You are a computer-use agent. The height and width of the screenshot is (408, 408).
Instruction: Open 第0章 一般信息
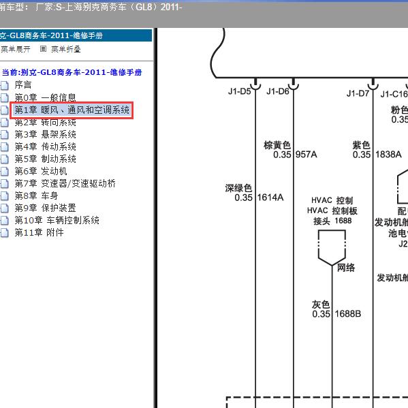tap(45, 97)
